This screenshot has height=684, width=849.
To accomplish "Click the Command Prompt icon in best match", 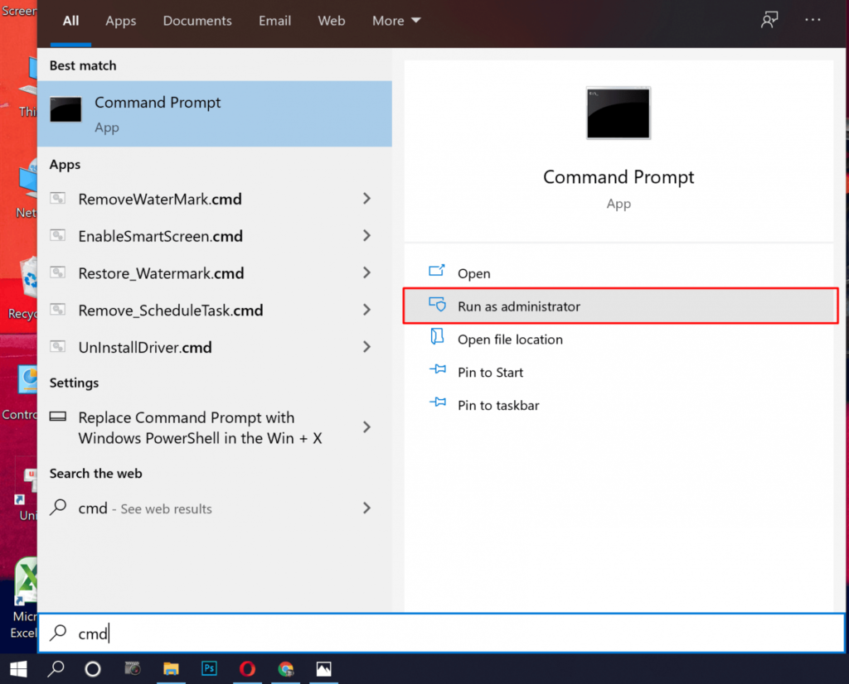I will pos(65,109).
